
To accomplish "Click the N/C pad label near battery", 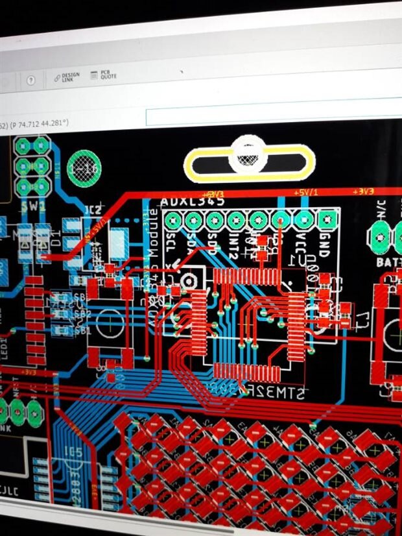I will point(382,210).
